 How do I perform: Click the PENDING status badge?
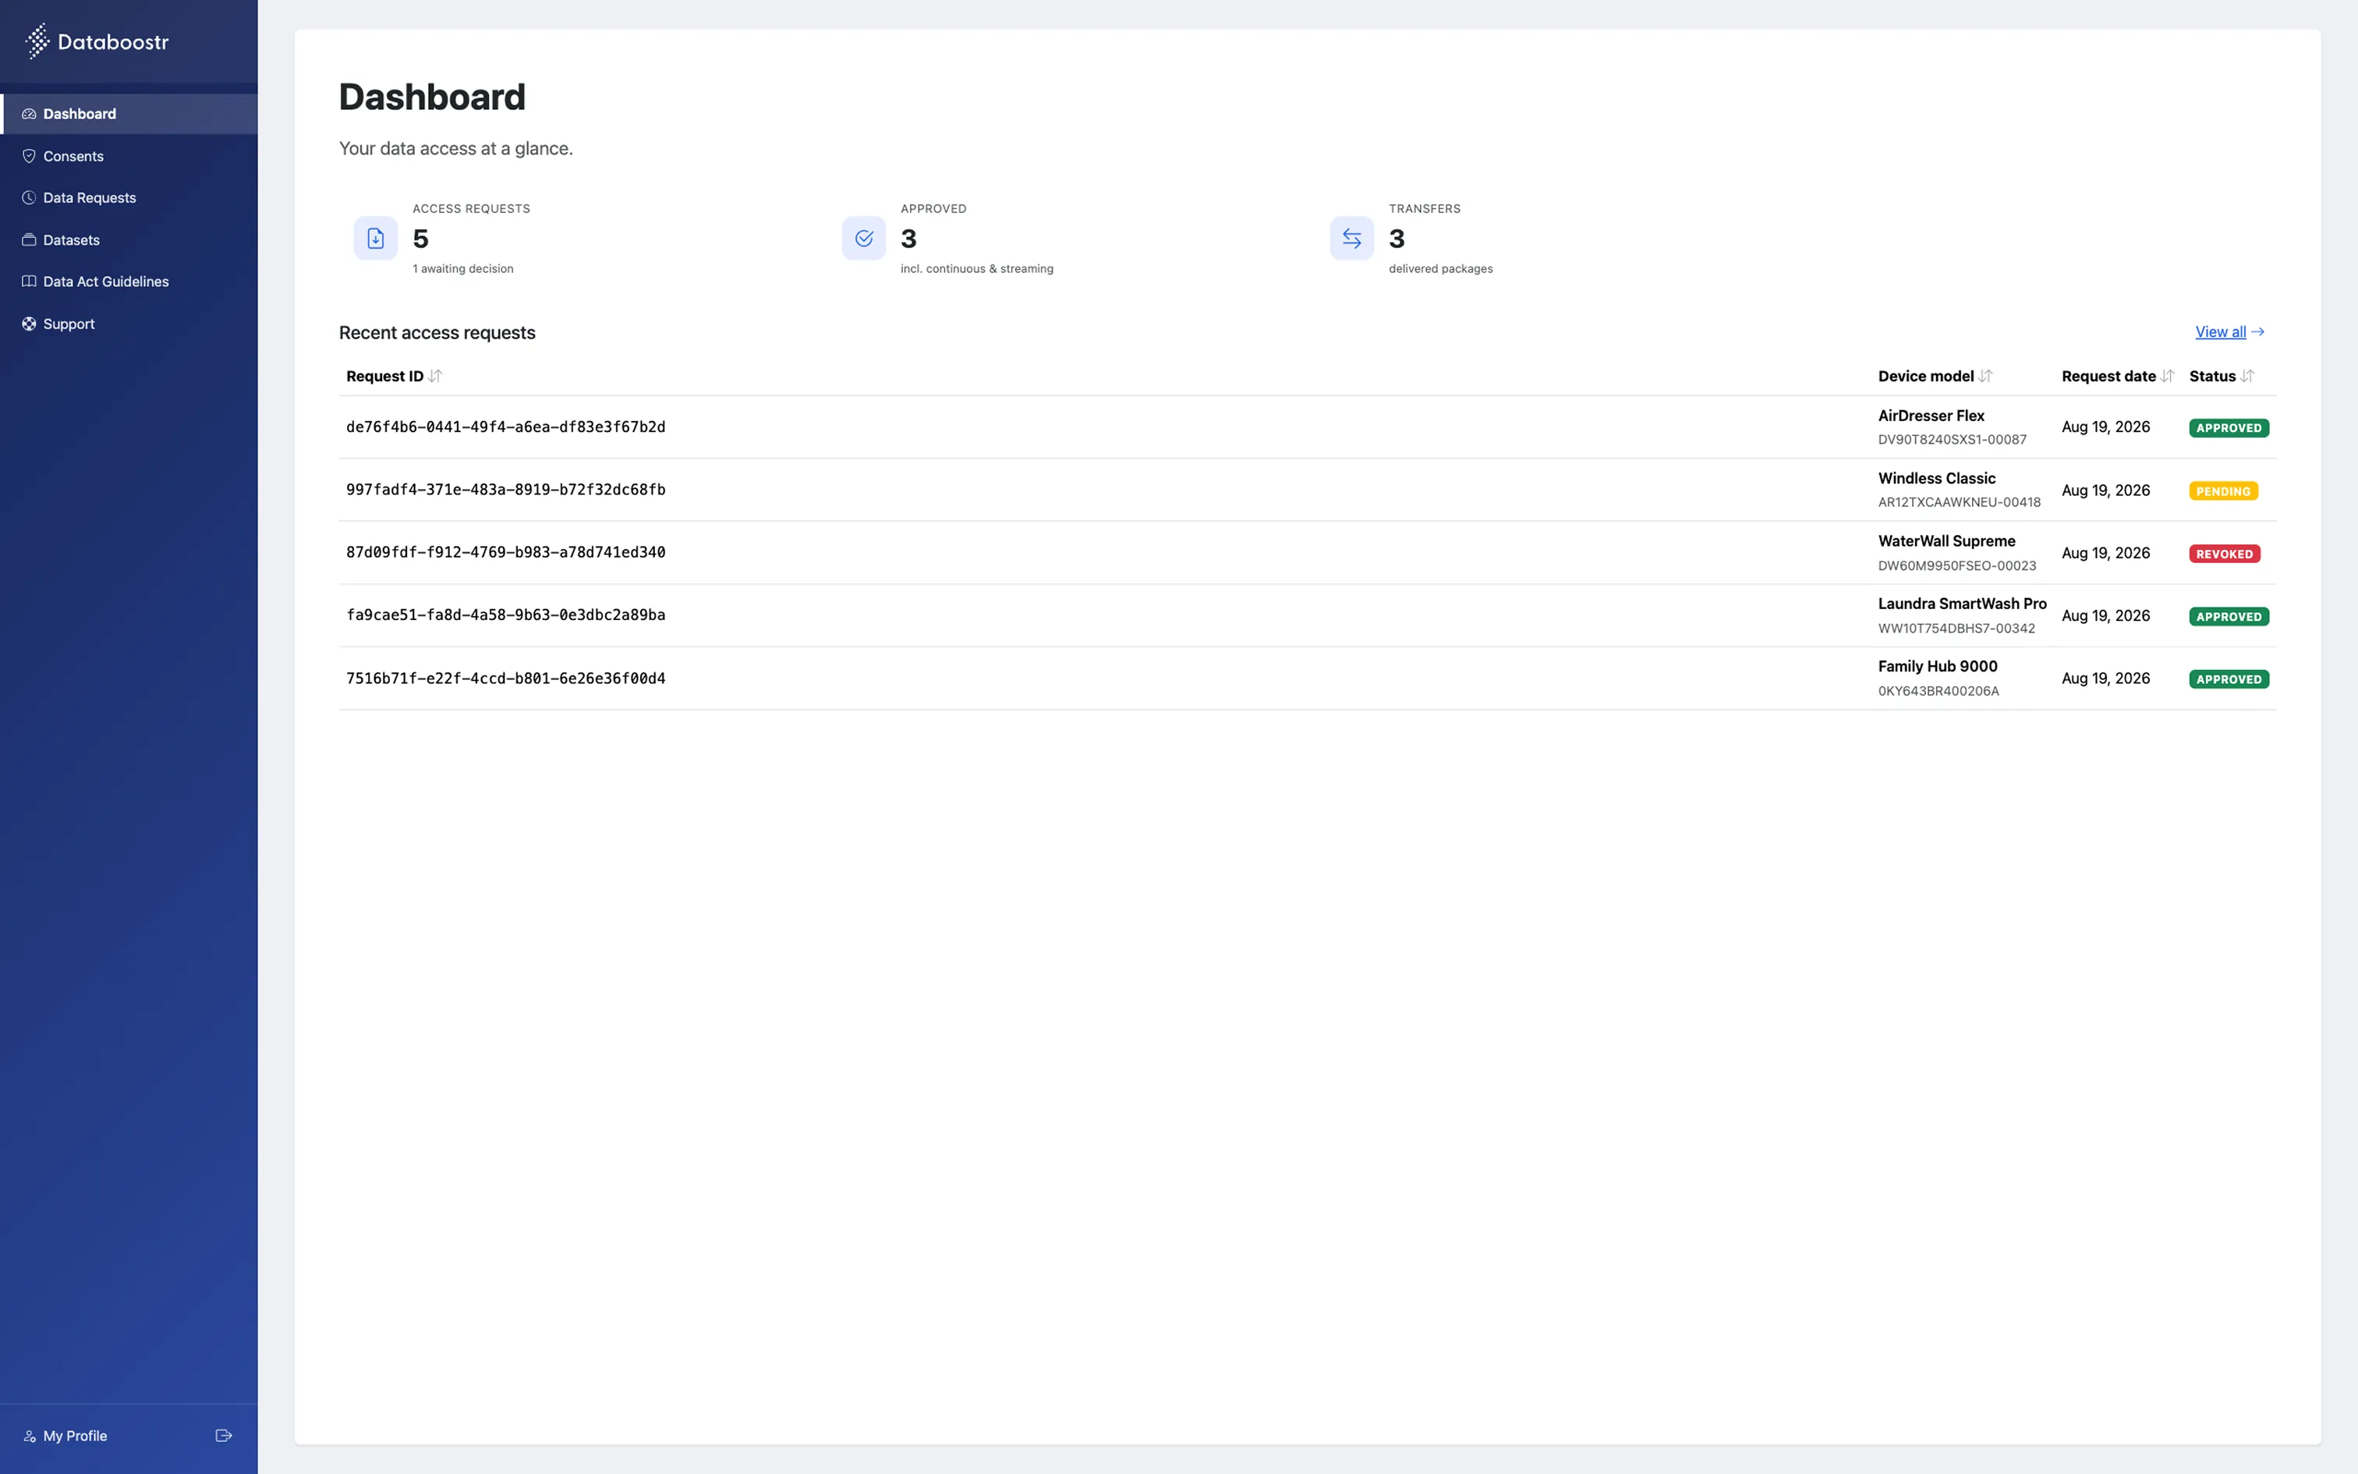tap(2222, 491)
